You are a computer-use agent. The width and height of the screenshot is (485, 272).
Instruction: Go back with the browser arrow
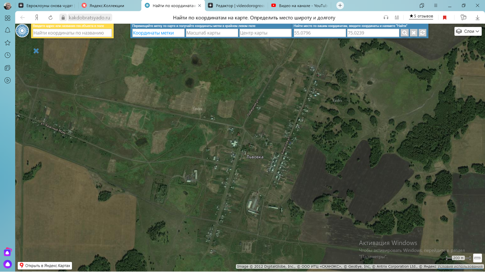pyautogui.click(x=23, y=18)
